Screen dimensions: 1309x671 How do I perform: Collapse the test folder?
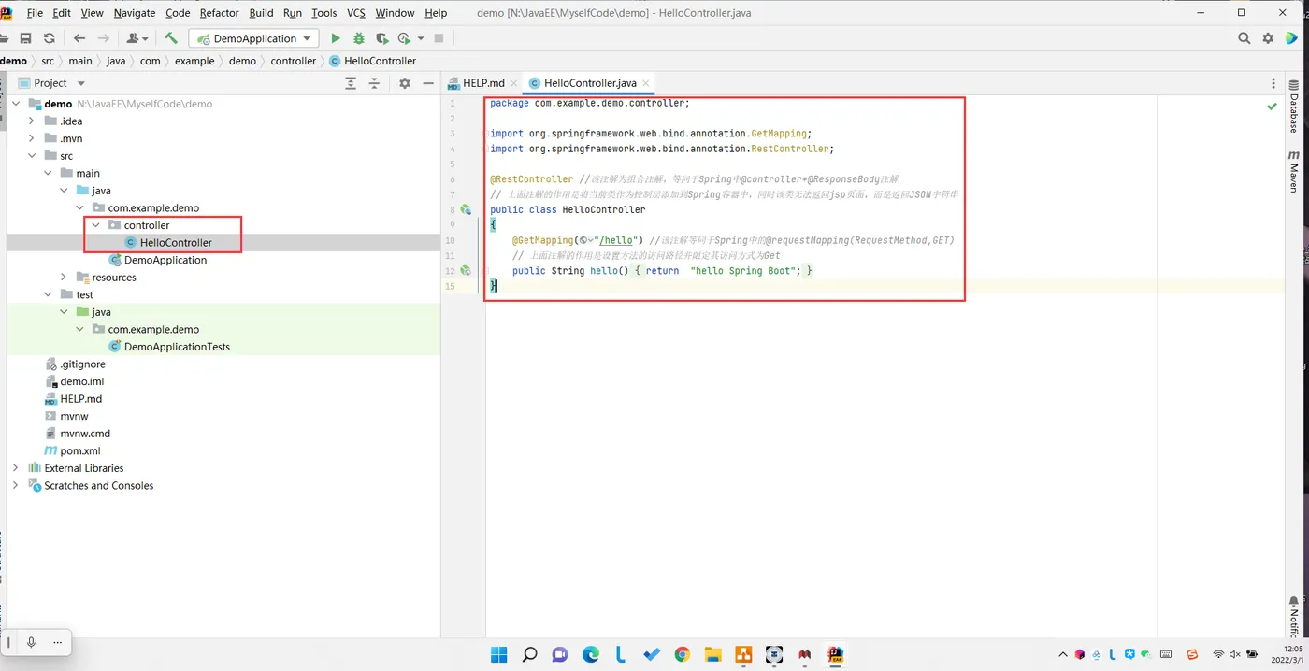coord(48,294)
